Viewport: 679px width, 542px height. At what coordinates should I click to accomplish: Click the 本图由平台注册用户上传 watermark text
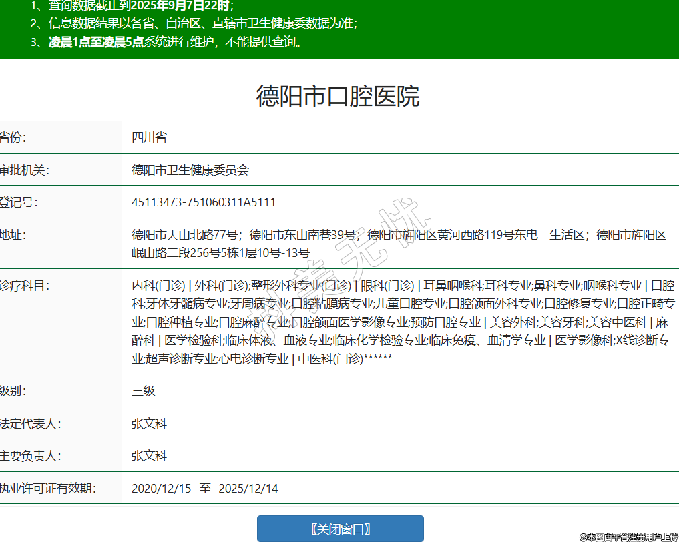tap(628, 536)
